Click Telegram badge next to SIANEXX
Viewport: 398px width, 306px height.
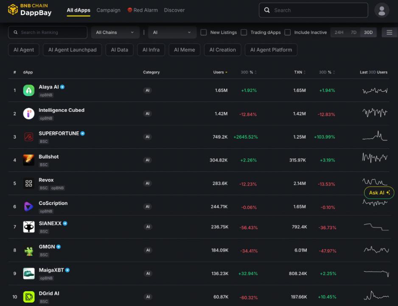click(x=65, y=224)
